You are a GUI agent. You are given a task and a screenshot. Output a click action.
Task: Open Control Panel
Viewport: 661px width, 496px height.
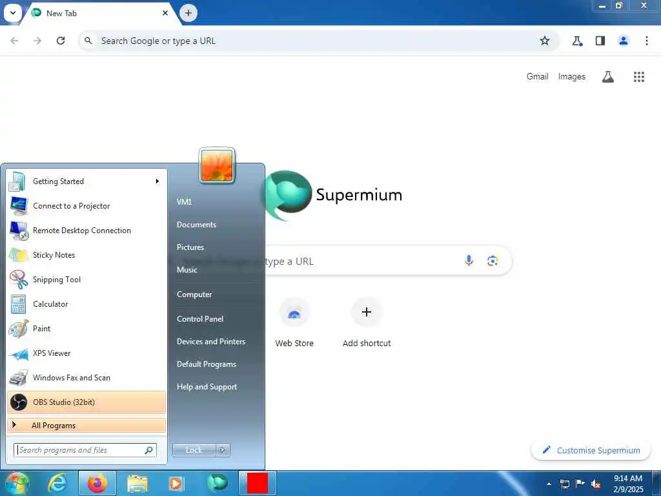[200, 319]
